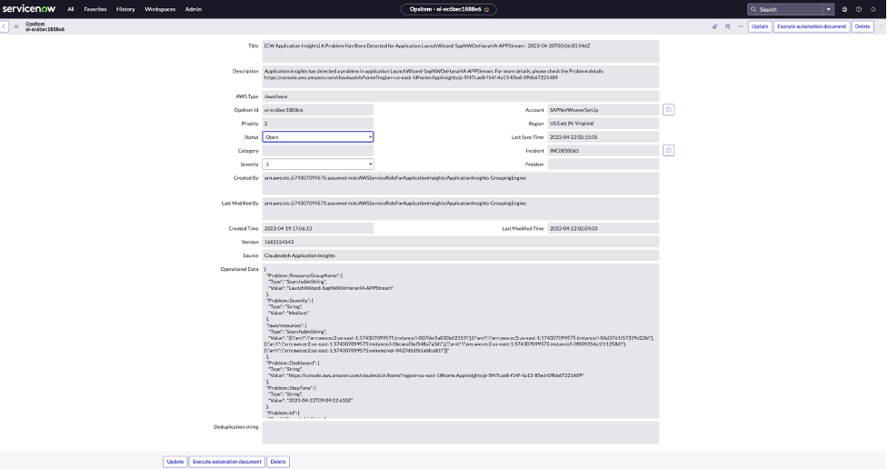This screenshot has height=469, width=888.
Task: Open the Workspaces menu
Action: point(160,10)
